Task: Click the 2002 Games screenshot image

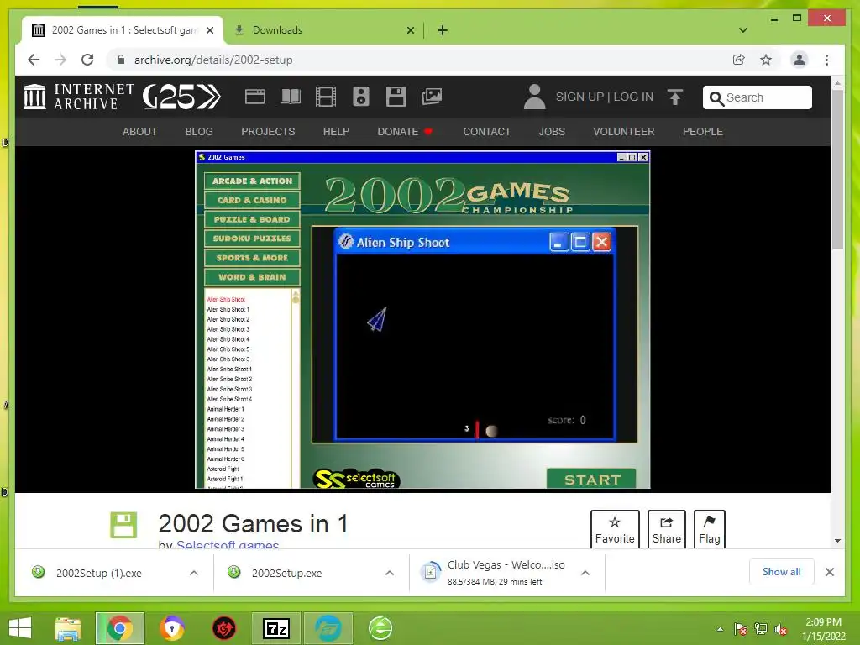Action: coord(422,320)
